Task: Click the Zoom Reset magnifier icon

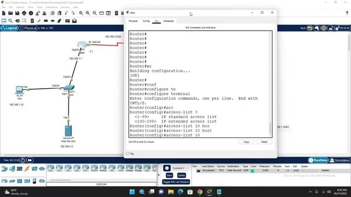Action: 88,13
